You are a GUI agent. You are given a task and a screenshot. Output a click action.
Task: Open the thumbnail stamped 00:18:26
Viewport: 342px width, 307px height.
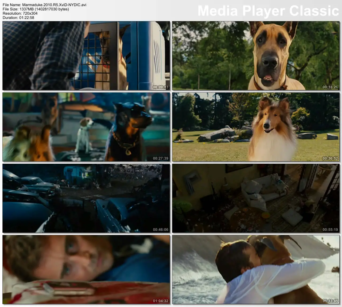coord(256,56)
